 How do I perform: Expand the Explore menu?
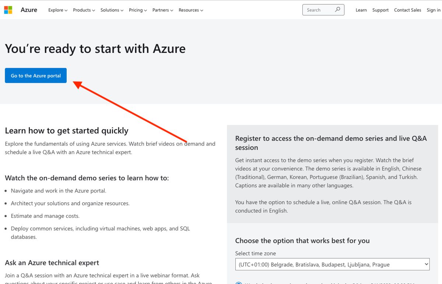click(58, 10)
